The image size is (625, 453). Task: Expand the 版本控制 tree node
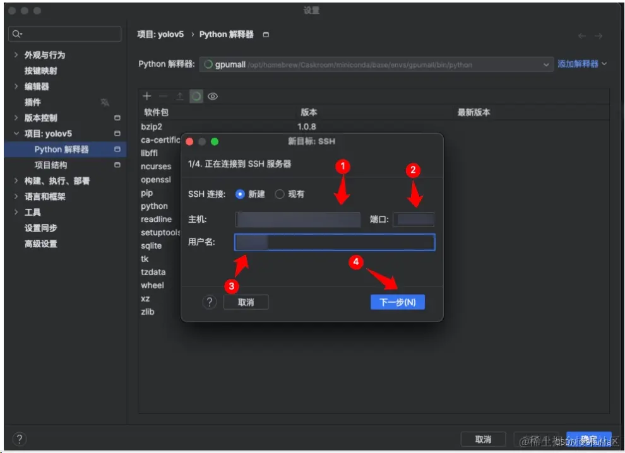coord(16,118)
